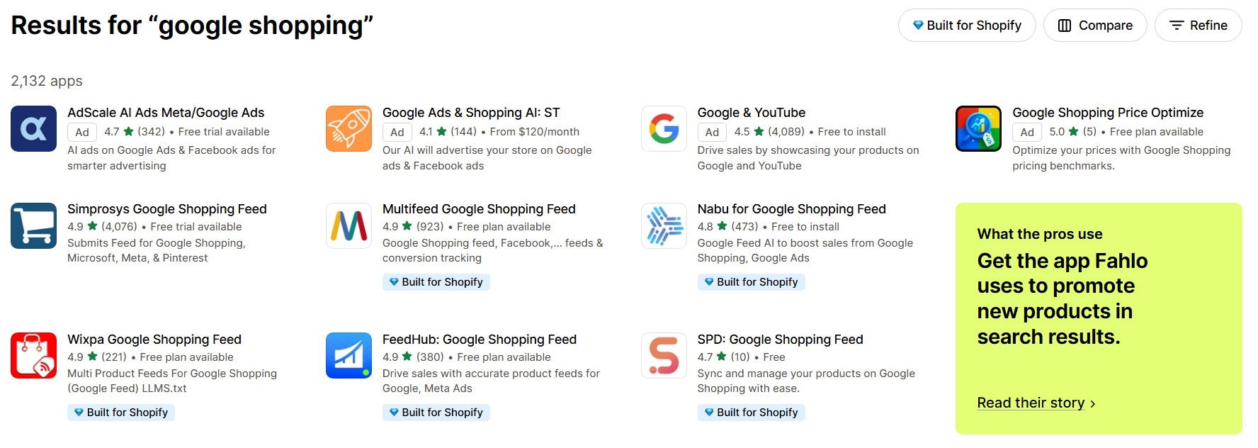This screenshot has width=1258, height=448.
Task: Open the Multifeed Google Shopping Feed icon
Action: pos(348,225)
